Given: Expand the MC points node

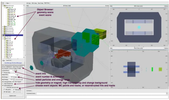Looking at the screenshot, I should [3, 37].
